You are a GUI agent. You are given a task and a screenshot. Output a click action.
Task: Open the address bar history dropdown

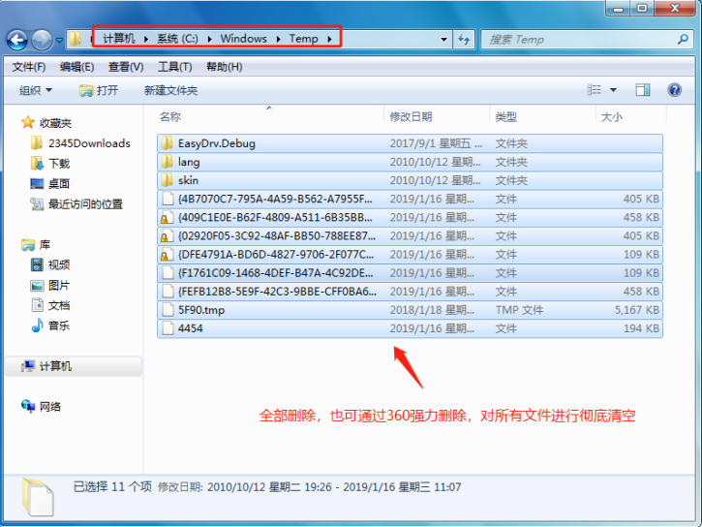click(443, 40)
